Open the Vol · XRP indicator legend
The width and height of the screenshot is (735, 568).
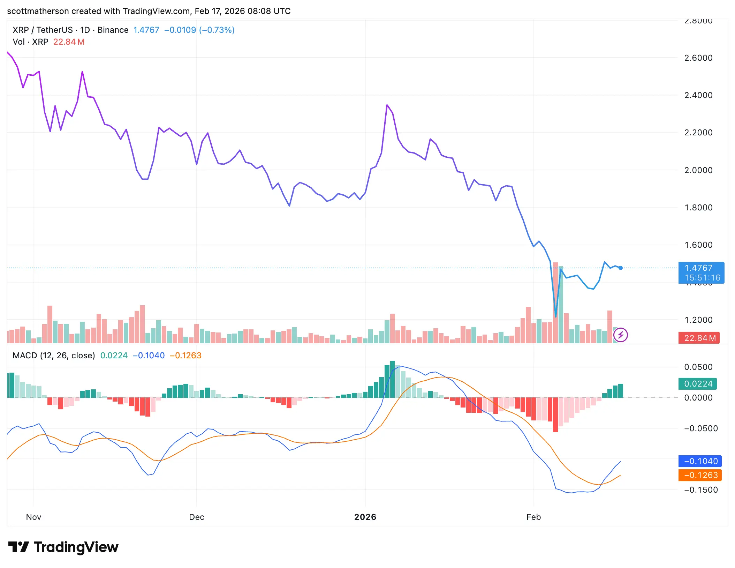pyautogui.click(x=30, y=42)
